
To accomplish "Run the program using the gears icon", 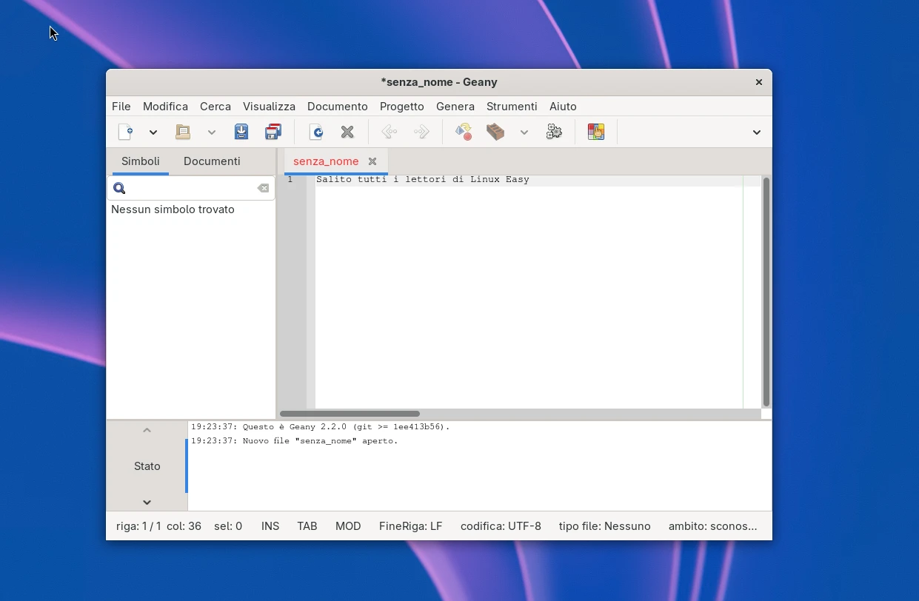I will [554, 132].
